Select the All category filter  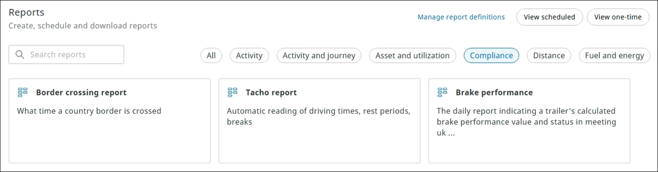pos(211,55)
